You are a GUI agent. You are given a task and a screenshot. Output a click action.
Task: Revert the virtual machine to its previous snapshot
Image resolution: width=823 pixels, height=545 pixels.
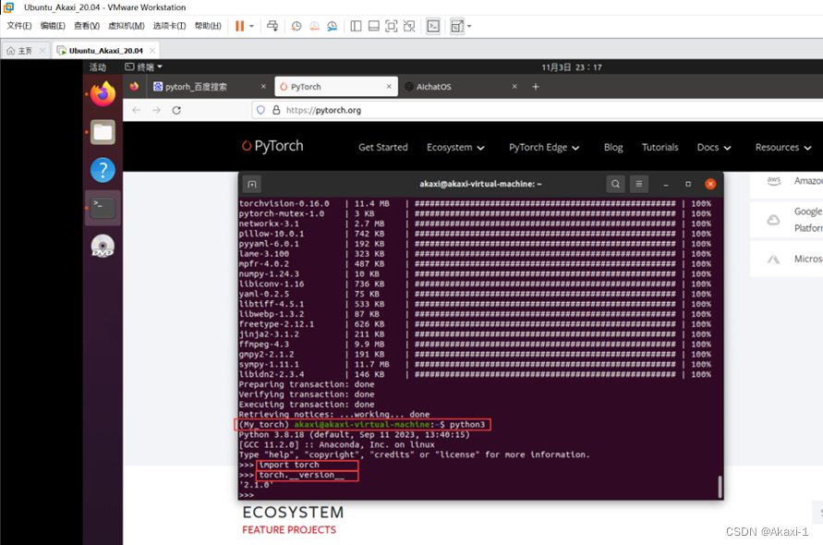pos(314,26)
